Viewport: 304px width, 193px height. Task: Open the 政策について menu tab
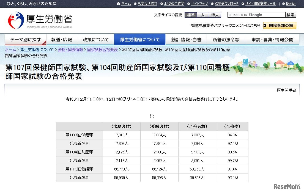pyautogui.click(x=96, y=40)
